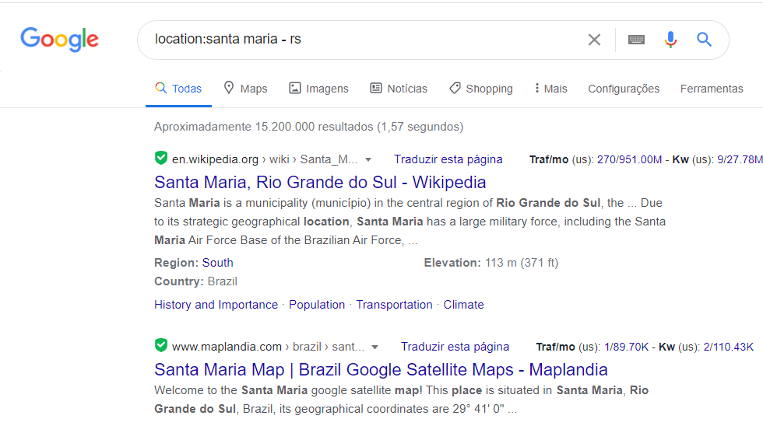Click the Aproximadamente 15.200.000 resultados text
This screenshot has width=763, height=433.
pyautogui.click(x=308, y=127)
